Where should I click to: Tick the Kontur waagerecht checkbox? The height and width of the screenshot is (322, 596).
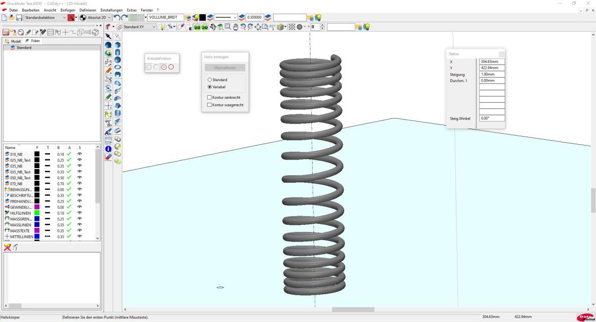coord(210,105)
